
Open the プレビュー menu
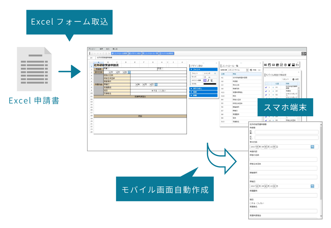tap(92, 49)
